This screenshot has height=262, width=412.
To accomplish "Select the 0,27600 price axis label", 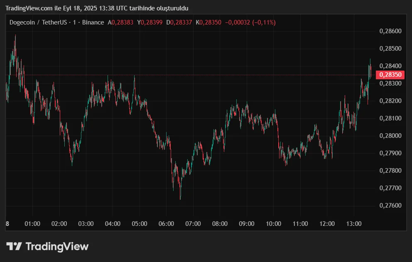I will (391, 206).
